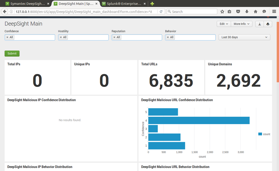Reload the page with the refresh icon
Image resolution: width=279 pixels, height=171 pixels.
tap(161, 11)
